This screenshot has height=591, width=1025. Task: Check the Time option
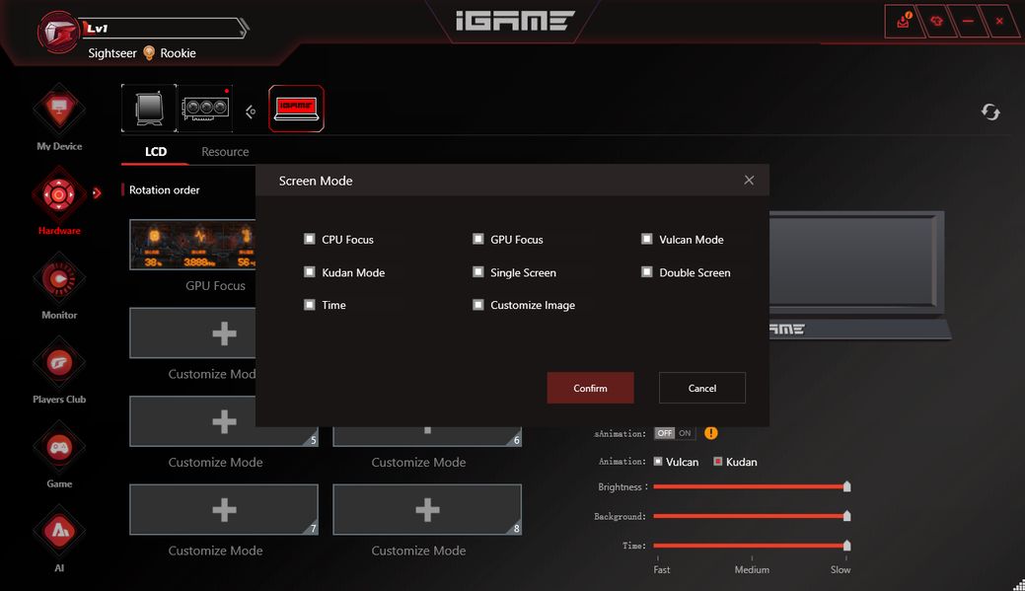(x=309, y=304)
